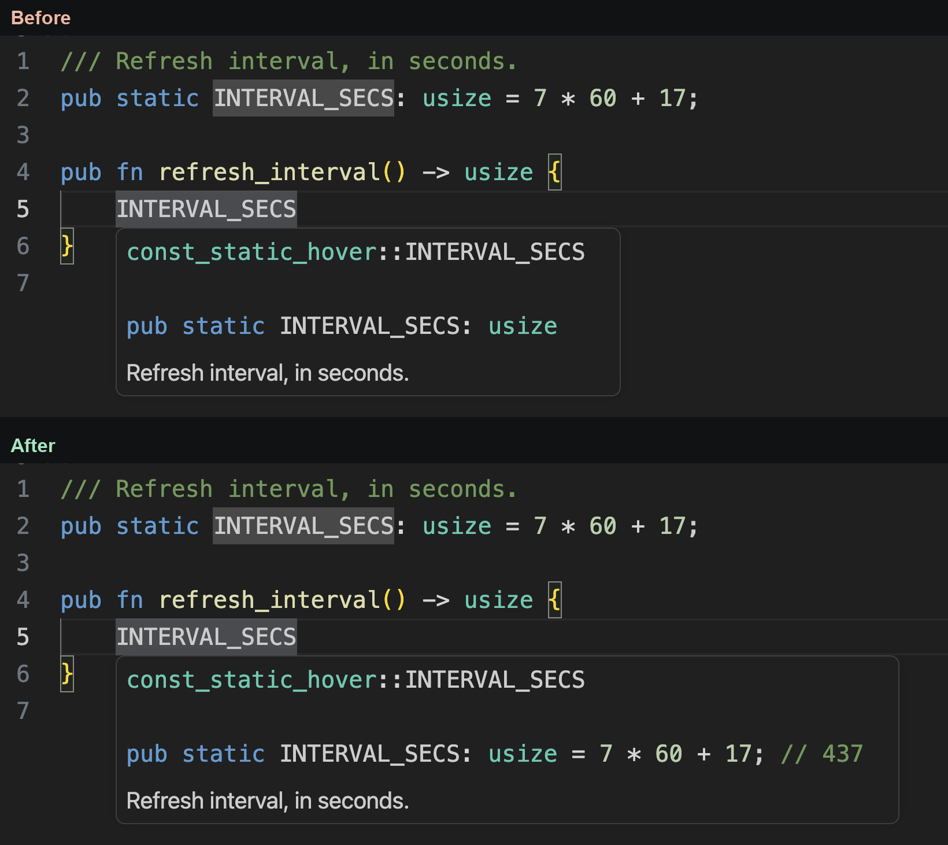Click the opening brace on line 4 in After code
The image size is (948, 845).
pyautogui.click(x=555, y=600)
